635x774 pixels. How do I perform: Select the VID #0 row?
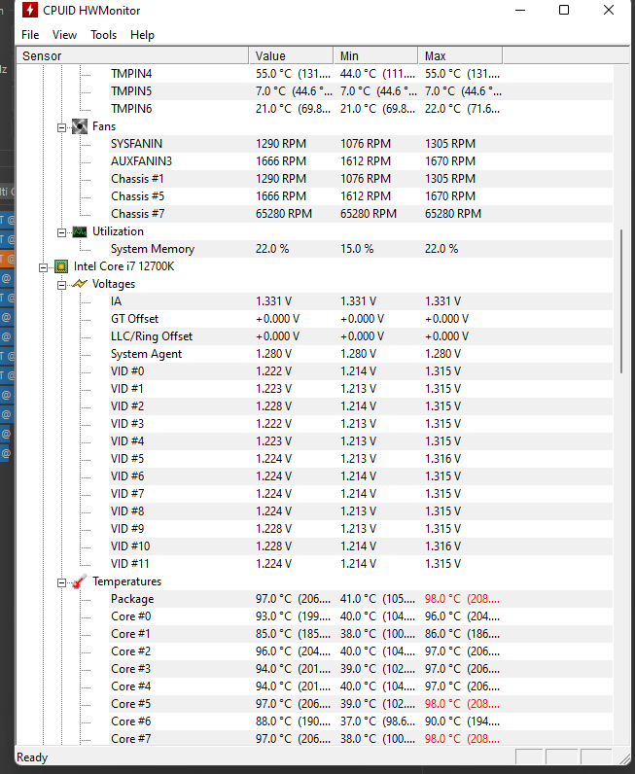click(x=361, y=371)
